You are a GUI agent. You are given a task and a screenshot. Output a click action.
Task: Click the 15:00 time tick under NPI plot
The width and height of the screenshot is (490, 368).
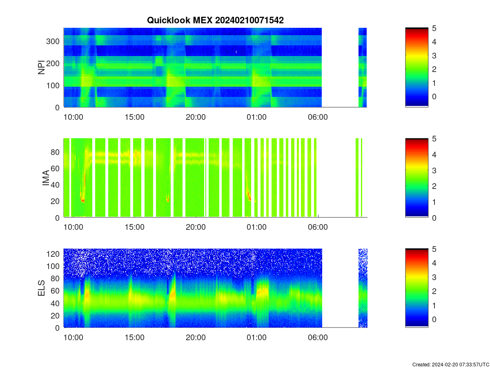click(x=135, y=117)
